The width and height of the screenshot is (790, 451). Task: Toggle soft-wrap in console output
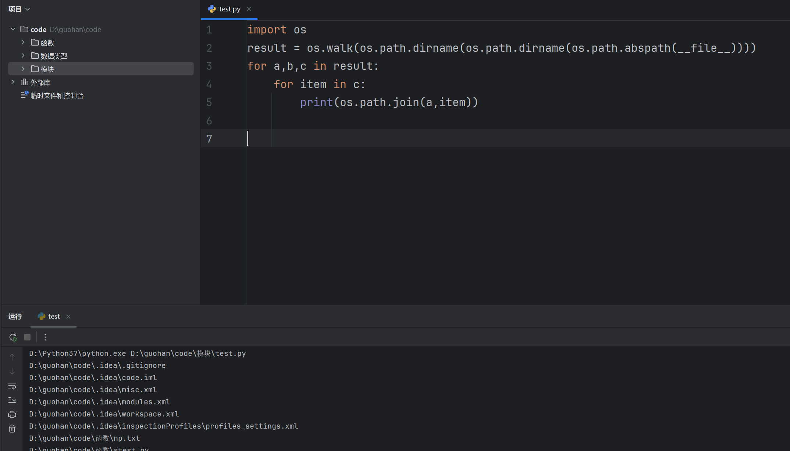12,386
